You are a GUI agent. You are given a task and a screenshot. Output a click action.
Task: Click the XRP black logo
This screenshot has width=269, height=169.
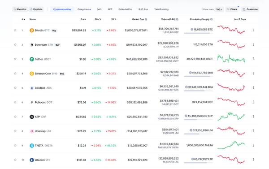(x=32, y=117)
